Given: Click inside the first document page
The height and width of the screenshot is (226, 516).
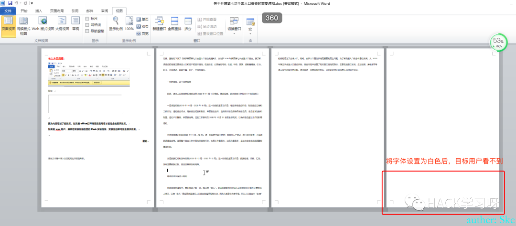Looking at the screenshot, I should tap(97, 128).
